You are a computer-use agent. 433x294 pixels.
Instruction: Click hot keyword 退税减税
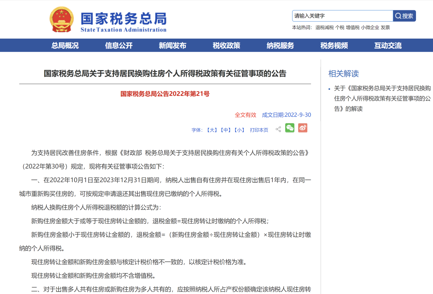coord(324,28)
